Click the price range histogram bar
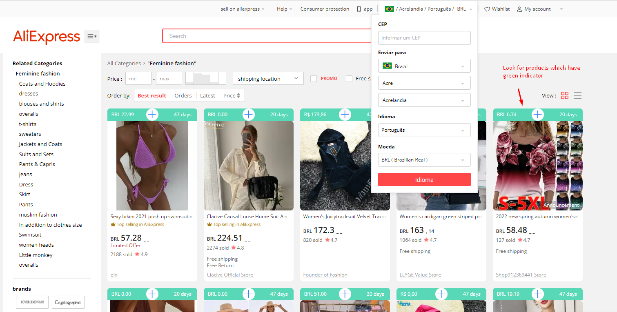This screenshot has height=312, width=617. pos(206,78)
